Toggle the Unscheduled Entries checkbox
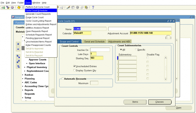This screenshot has width=196, height=113. tap(74, 66)
